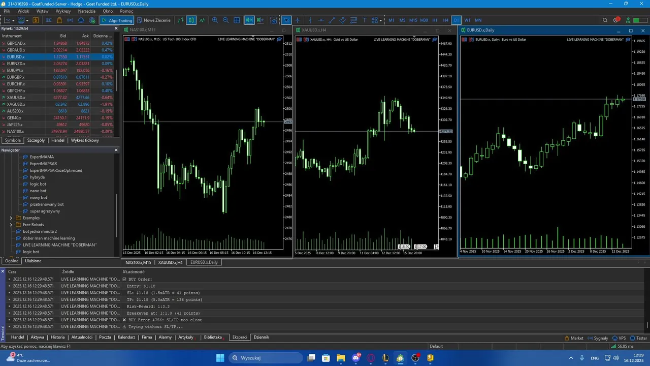Select XAUUSD.x row in Market Watch
The height and width of the screenshot is (366, 650).
(x=57, y=97)
